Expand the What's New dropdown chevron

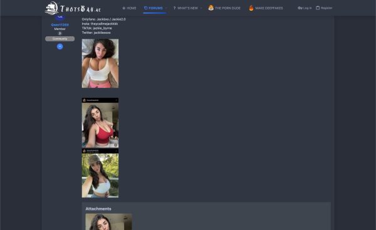coord(201,8)
